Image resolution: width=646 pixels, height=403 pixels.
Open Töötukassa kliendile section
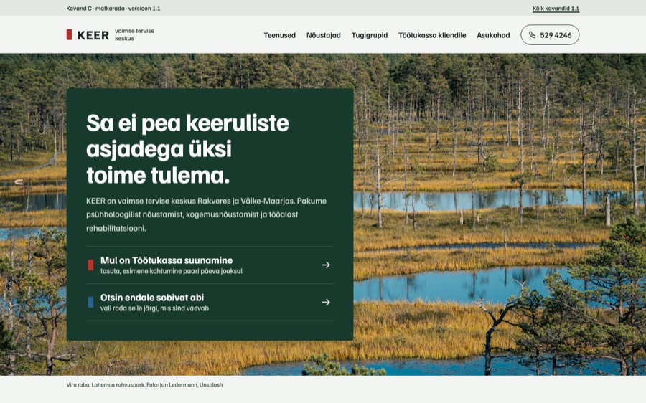(432, 35)
